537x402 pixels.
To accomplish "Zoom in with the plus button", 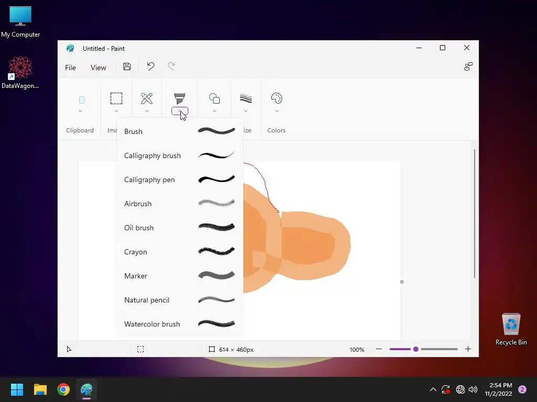I will (x=468, y=349).
